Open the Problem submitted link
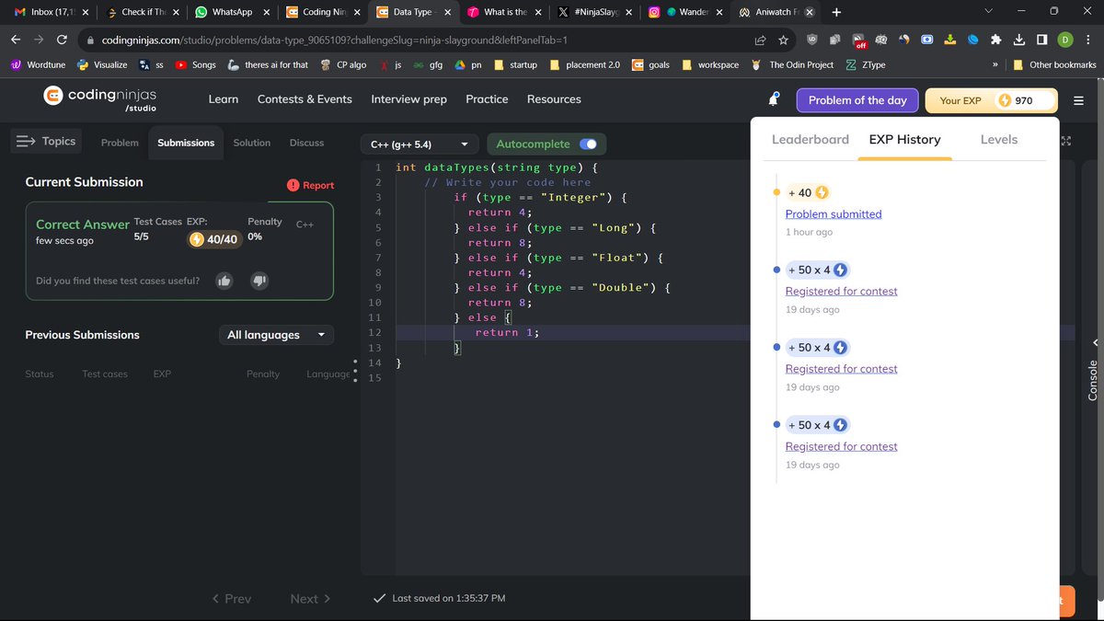 click(x=833, y=213)
